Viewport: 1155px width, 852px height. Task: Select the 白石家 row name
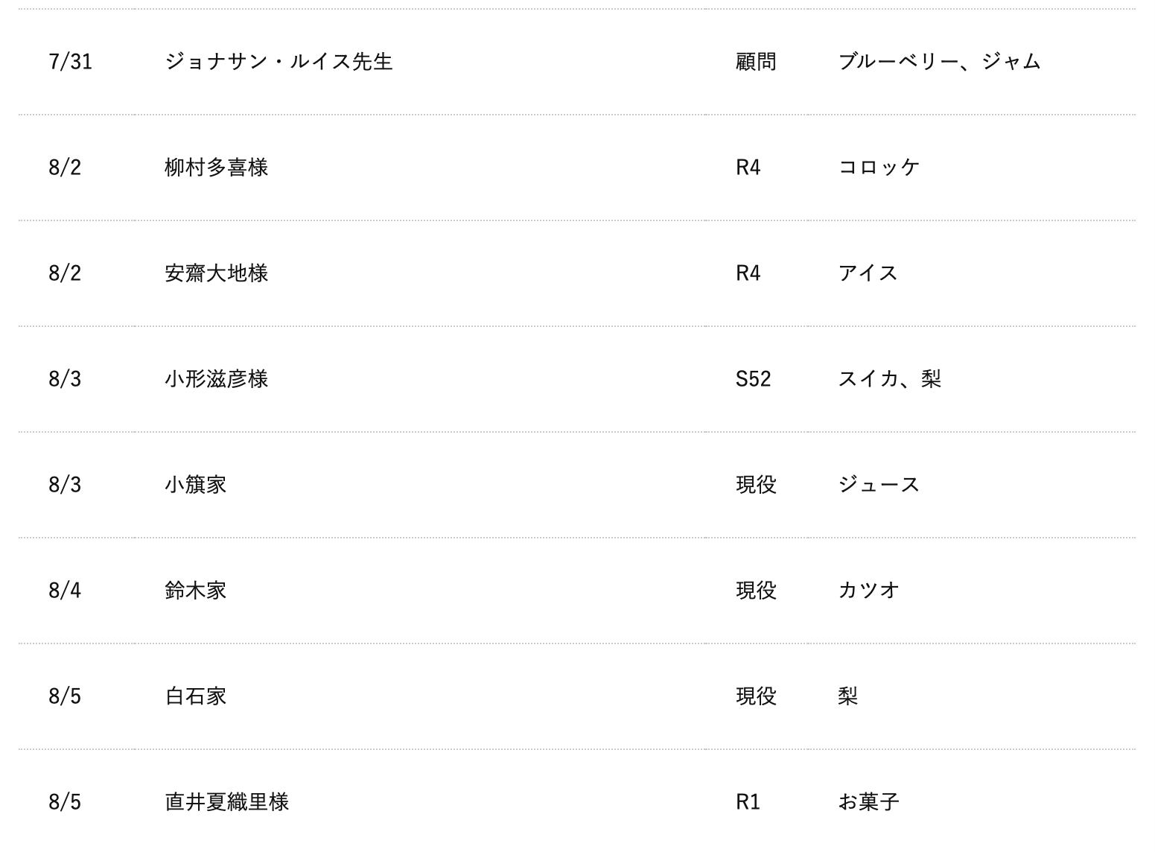195,696
